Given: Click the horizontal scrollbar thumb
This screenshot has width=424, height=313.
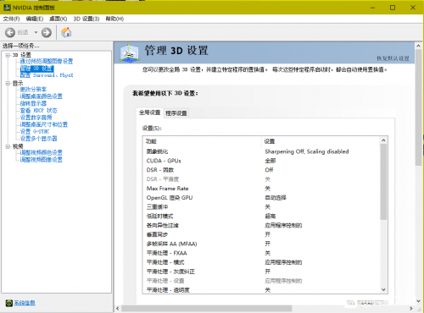Looking at the screenshot, I should coord(207,309).
